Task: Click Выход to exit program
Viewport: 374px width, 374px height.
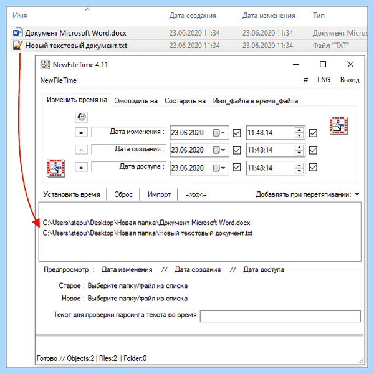Action: click(x=350, y=80)
